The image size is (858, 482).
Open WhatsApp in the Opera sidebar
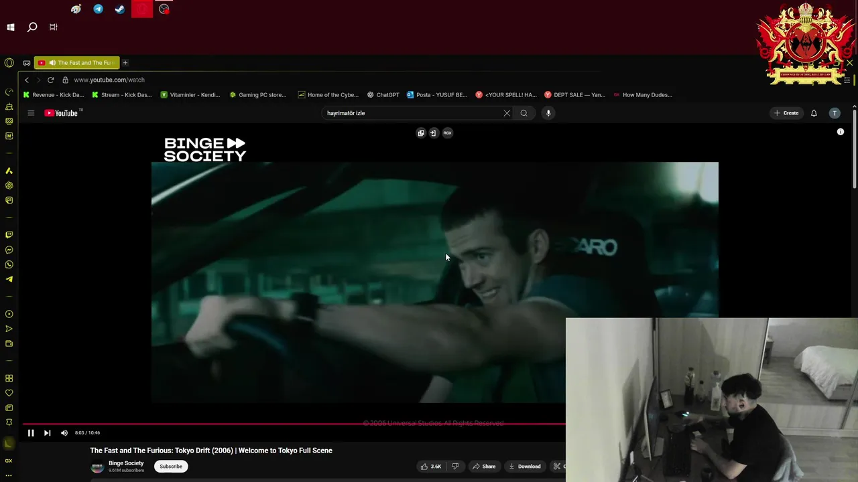[x=9, y=264]
